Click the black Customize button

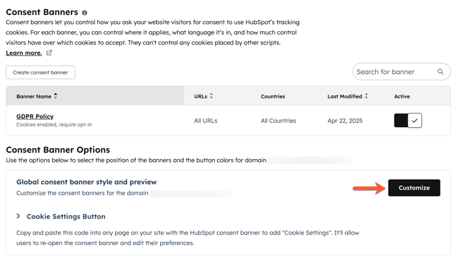[414, 188]
